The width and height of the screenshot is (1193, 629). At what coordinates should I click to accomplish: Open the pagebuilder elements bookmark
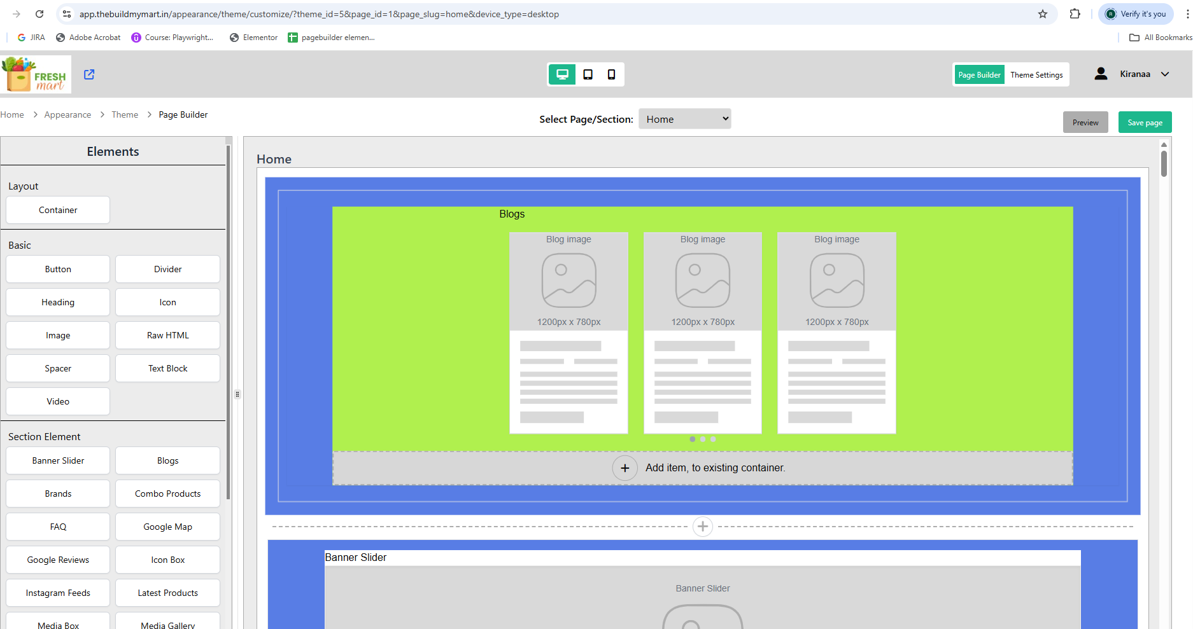332,38
